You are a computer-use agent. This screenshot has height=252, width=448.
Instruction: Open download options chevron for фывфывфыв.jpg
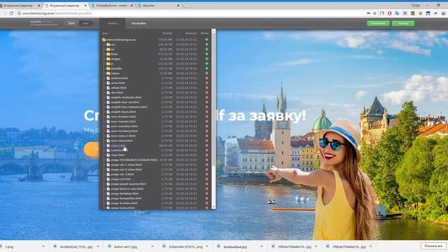pos(261,246)
